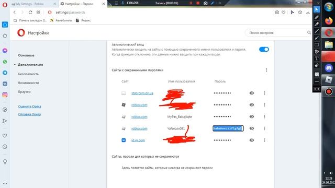
Task: Open more actions for YaNeLox091 row
Action: 264,128
